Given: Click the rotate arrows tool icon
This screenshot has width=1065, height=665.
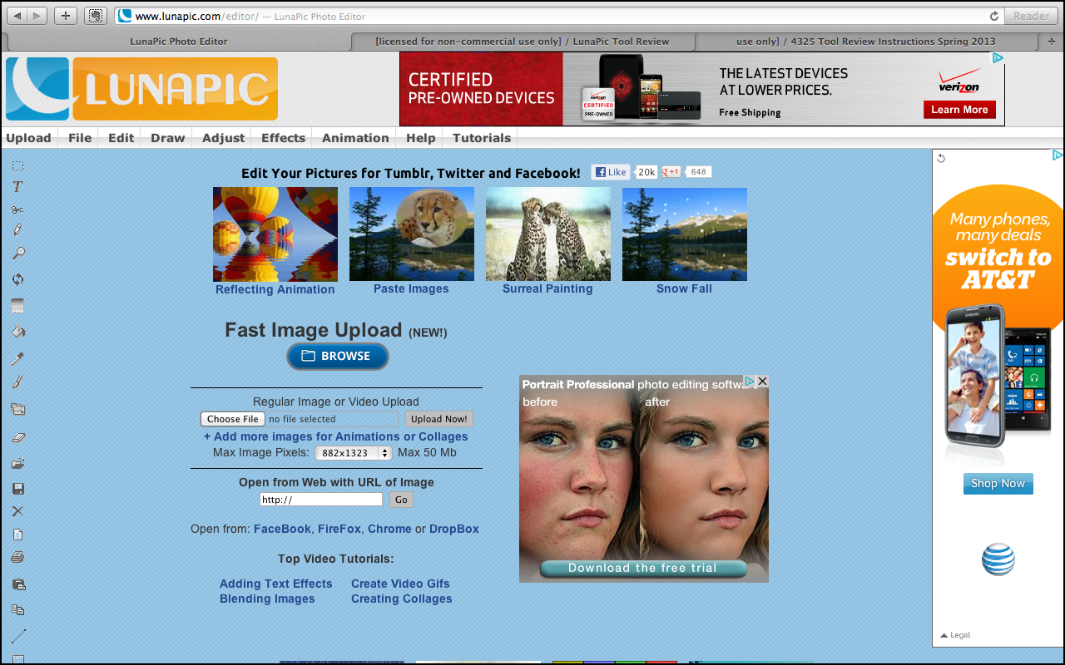Looking at the screenshot, I should (x=17, y=279).
